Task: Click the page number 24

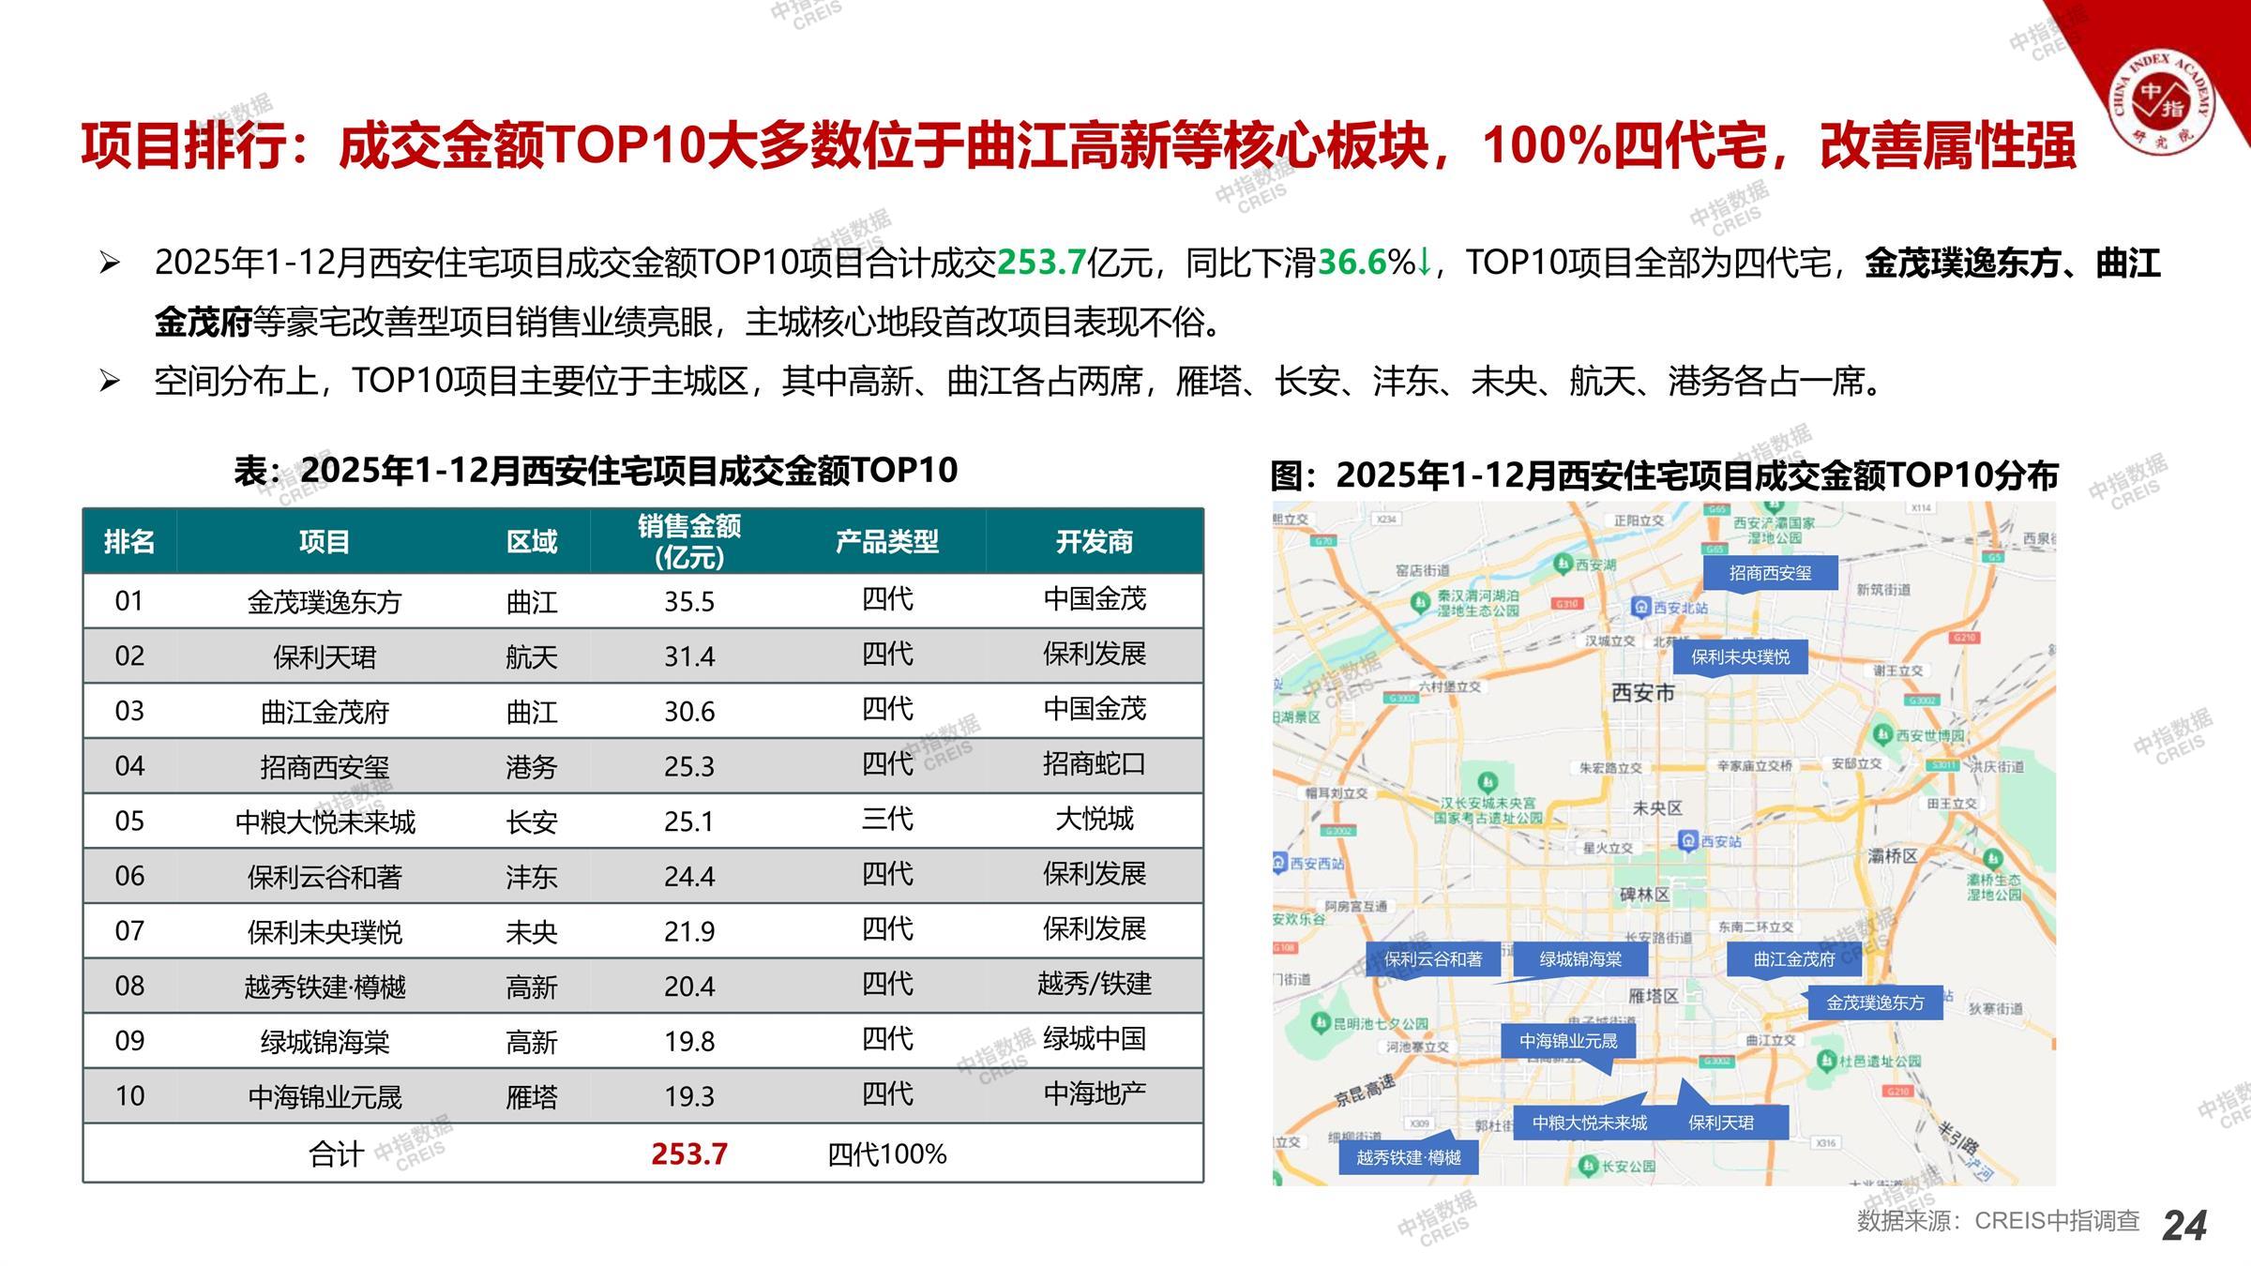Action: pyautogui.click(x=2184, y=1225)
